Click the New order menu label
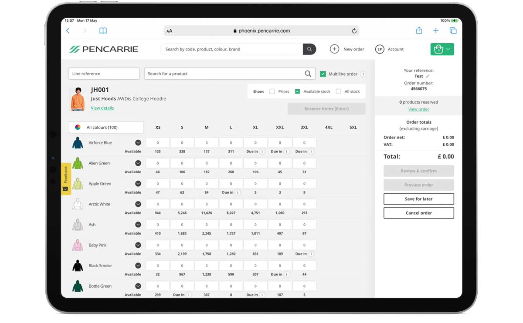 point(353,49)
